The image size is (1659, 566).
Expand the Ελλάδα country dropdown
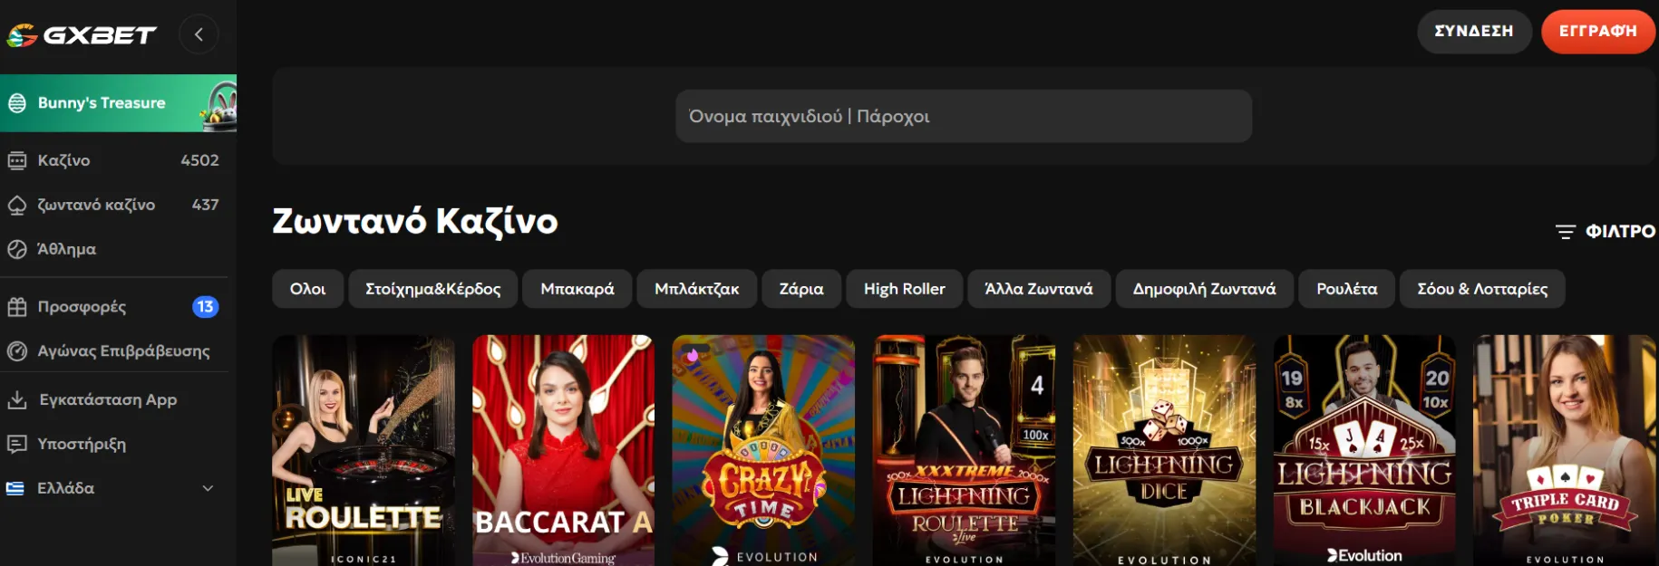point(208,488)
